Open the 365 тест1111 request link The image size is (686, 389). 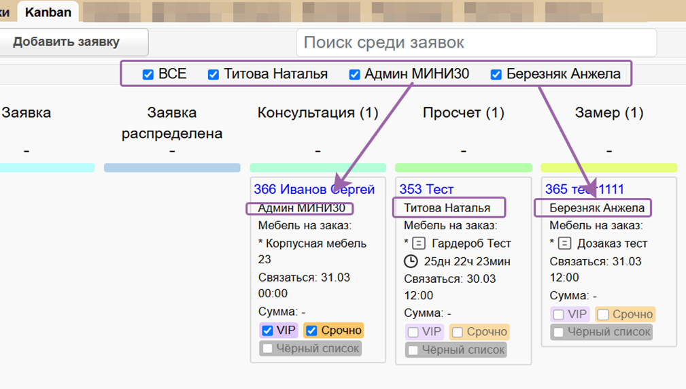[x=584, y=189]
